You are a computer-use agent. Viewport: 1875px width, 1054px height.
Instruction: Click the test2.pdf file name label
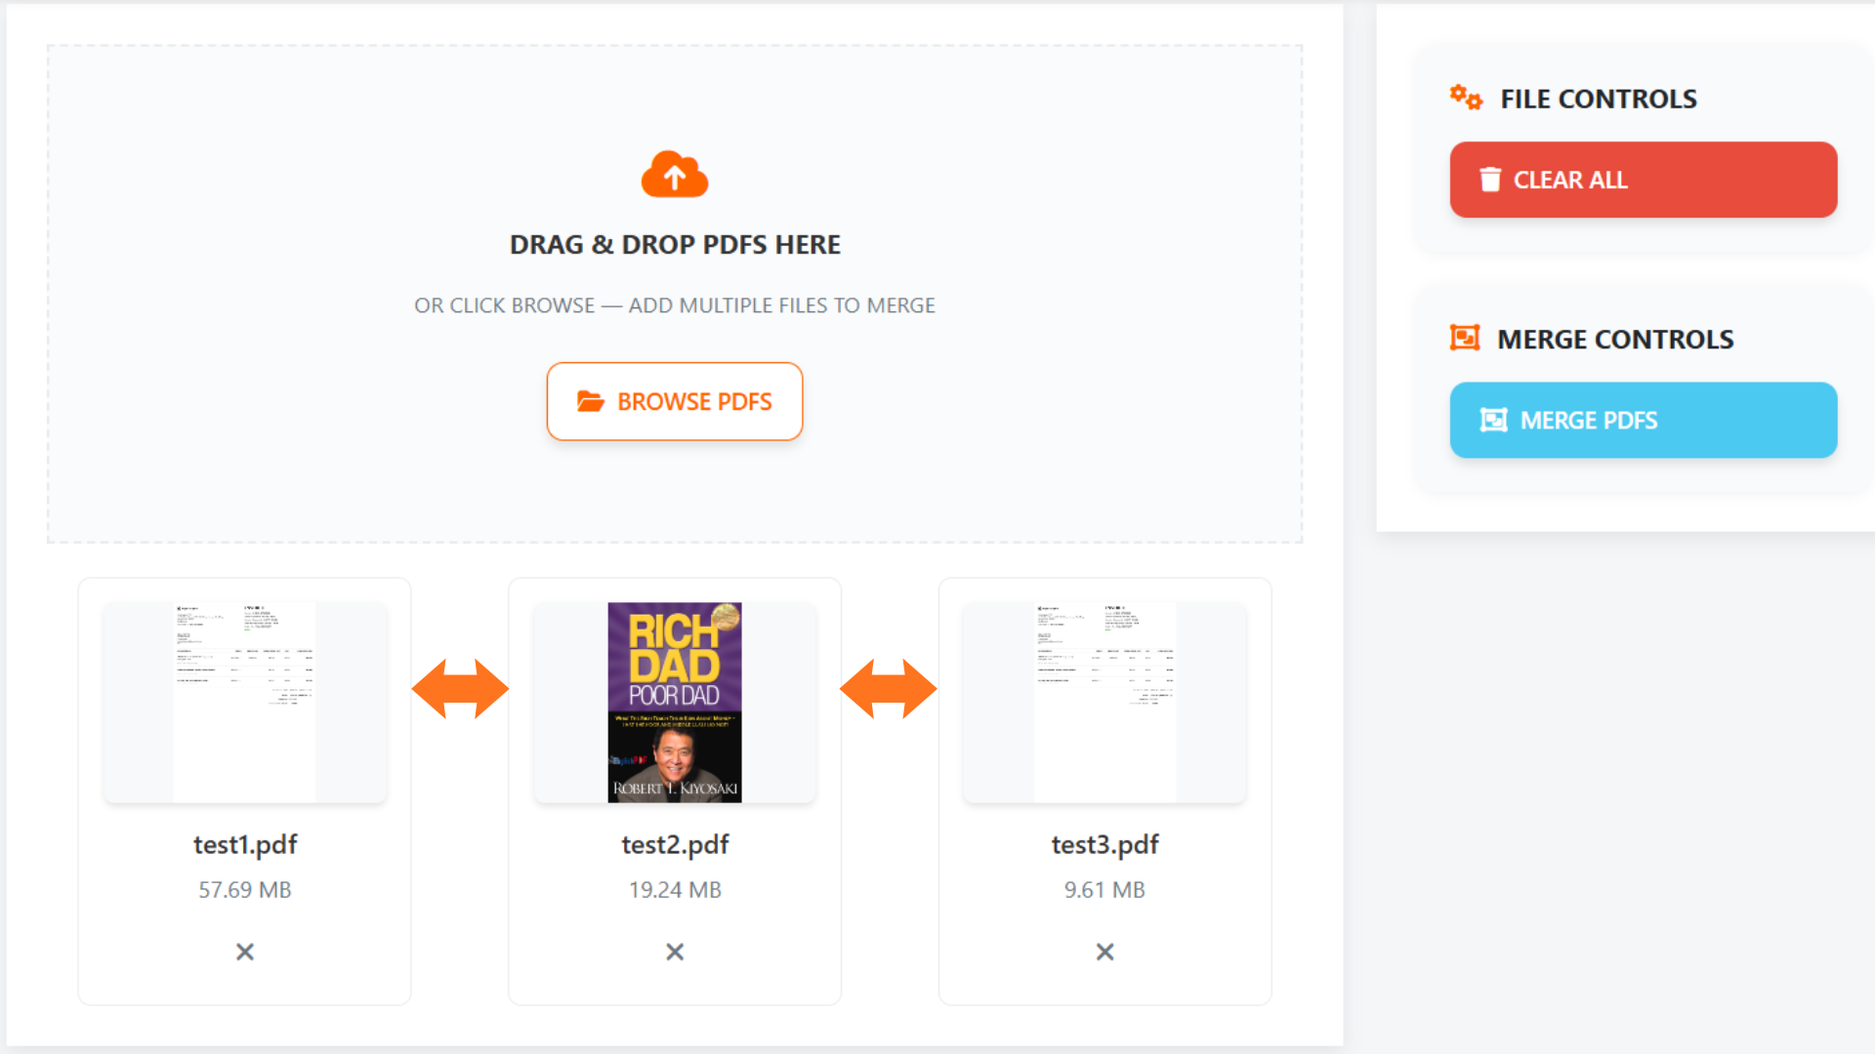click(x=675, y=844)
